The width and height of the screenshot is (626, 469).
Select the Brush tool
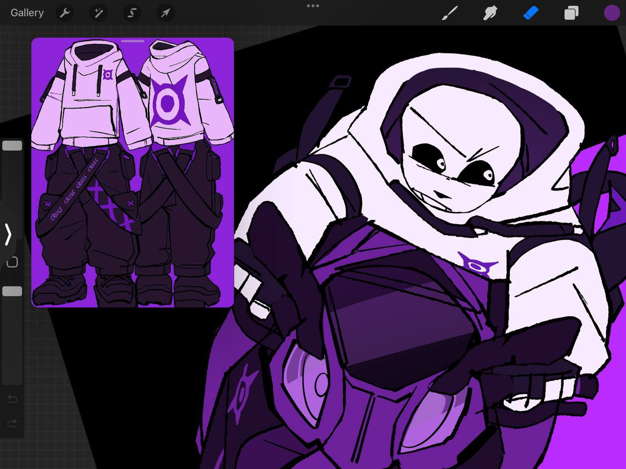click(x=450, y=13)
